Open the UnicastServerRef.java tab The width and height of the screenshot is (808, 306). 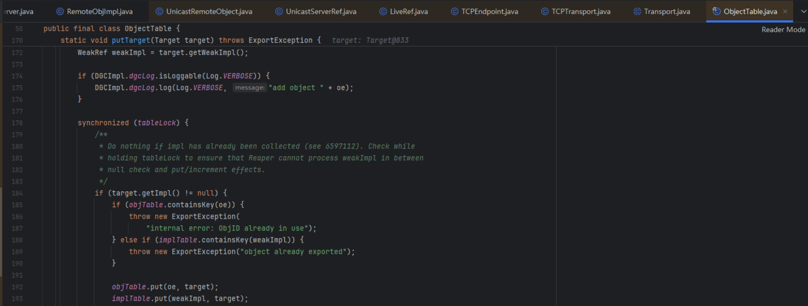point(321,11)
